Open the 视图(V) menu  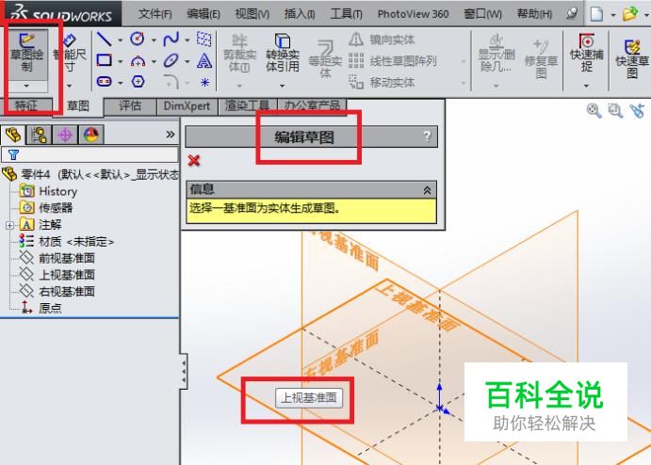click(x=252, y=14)
